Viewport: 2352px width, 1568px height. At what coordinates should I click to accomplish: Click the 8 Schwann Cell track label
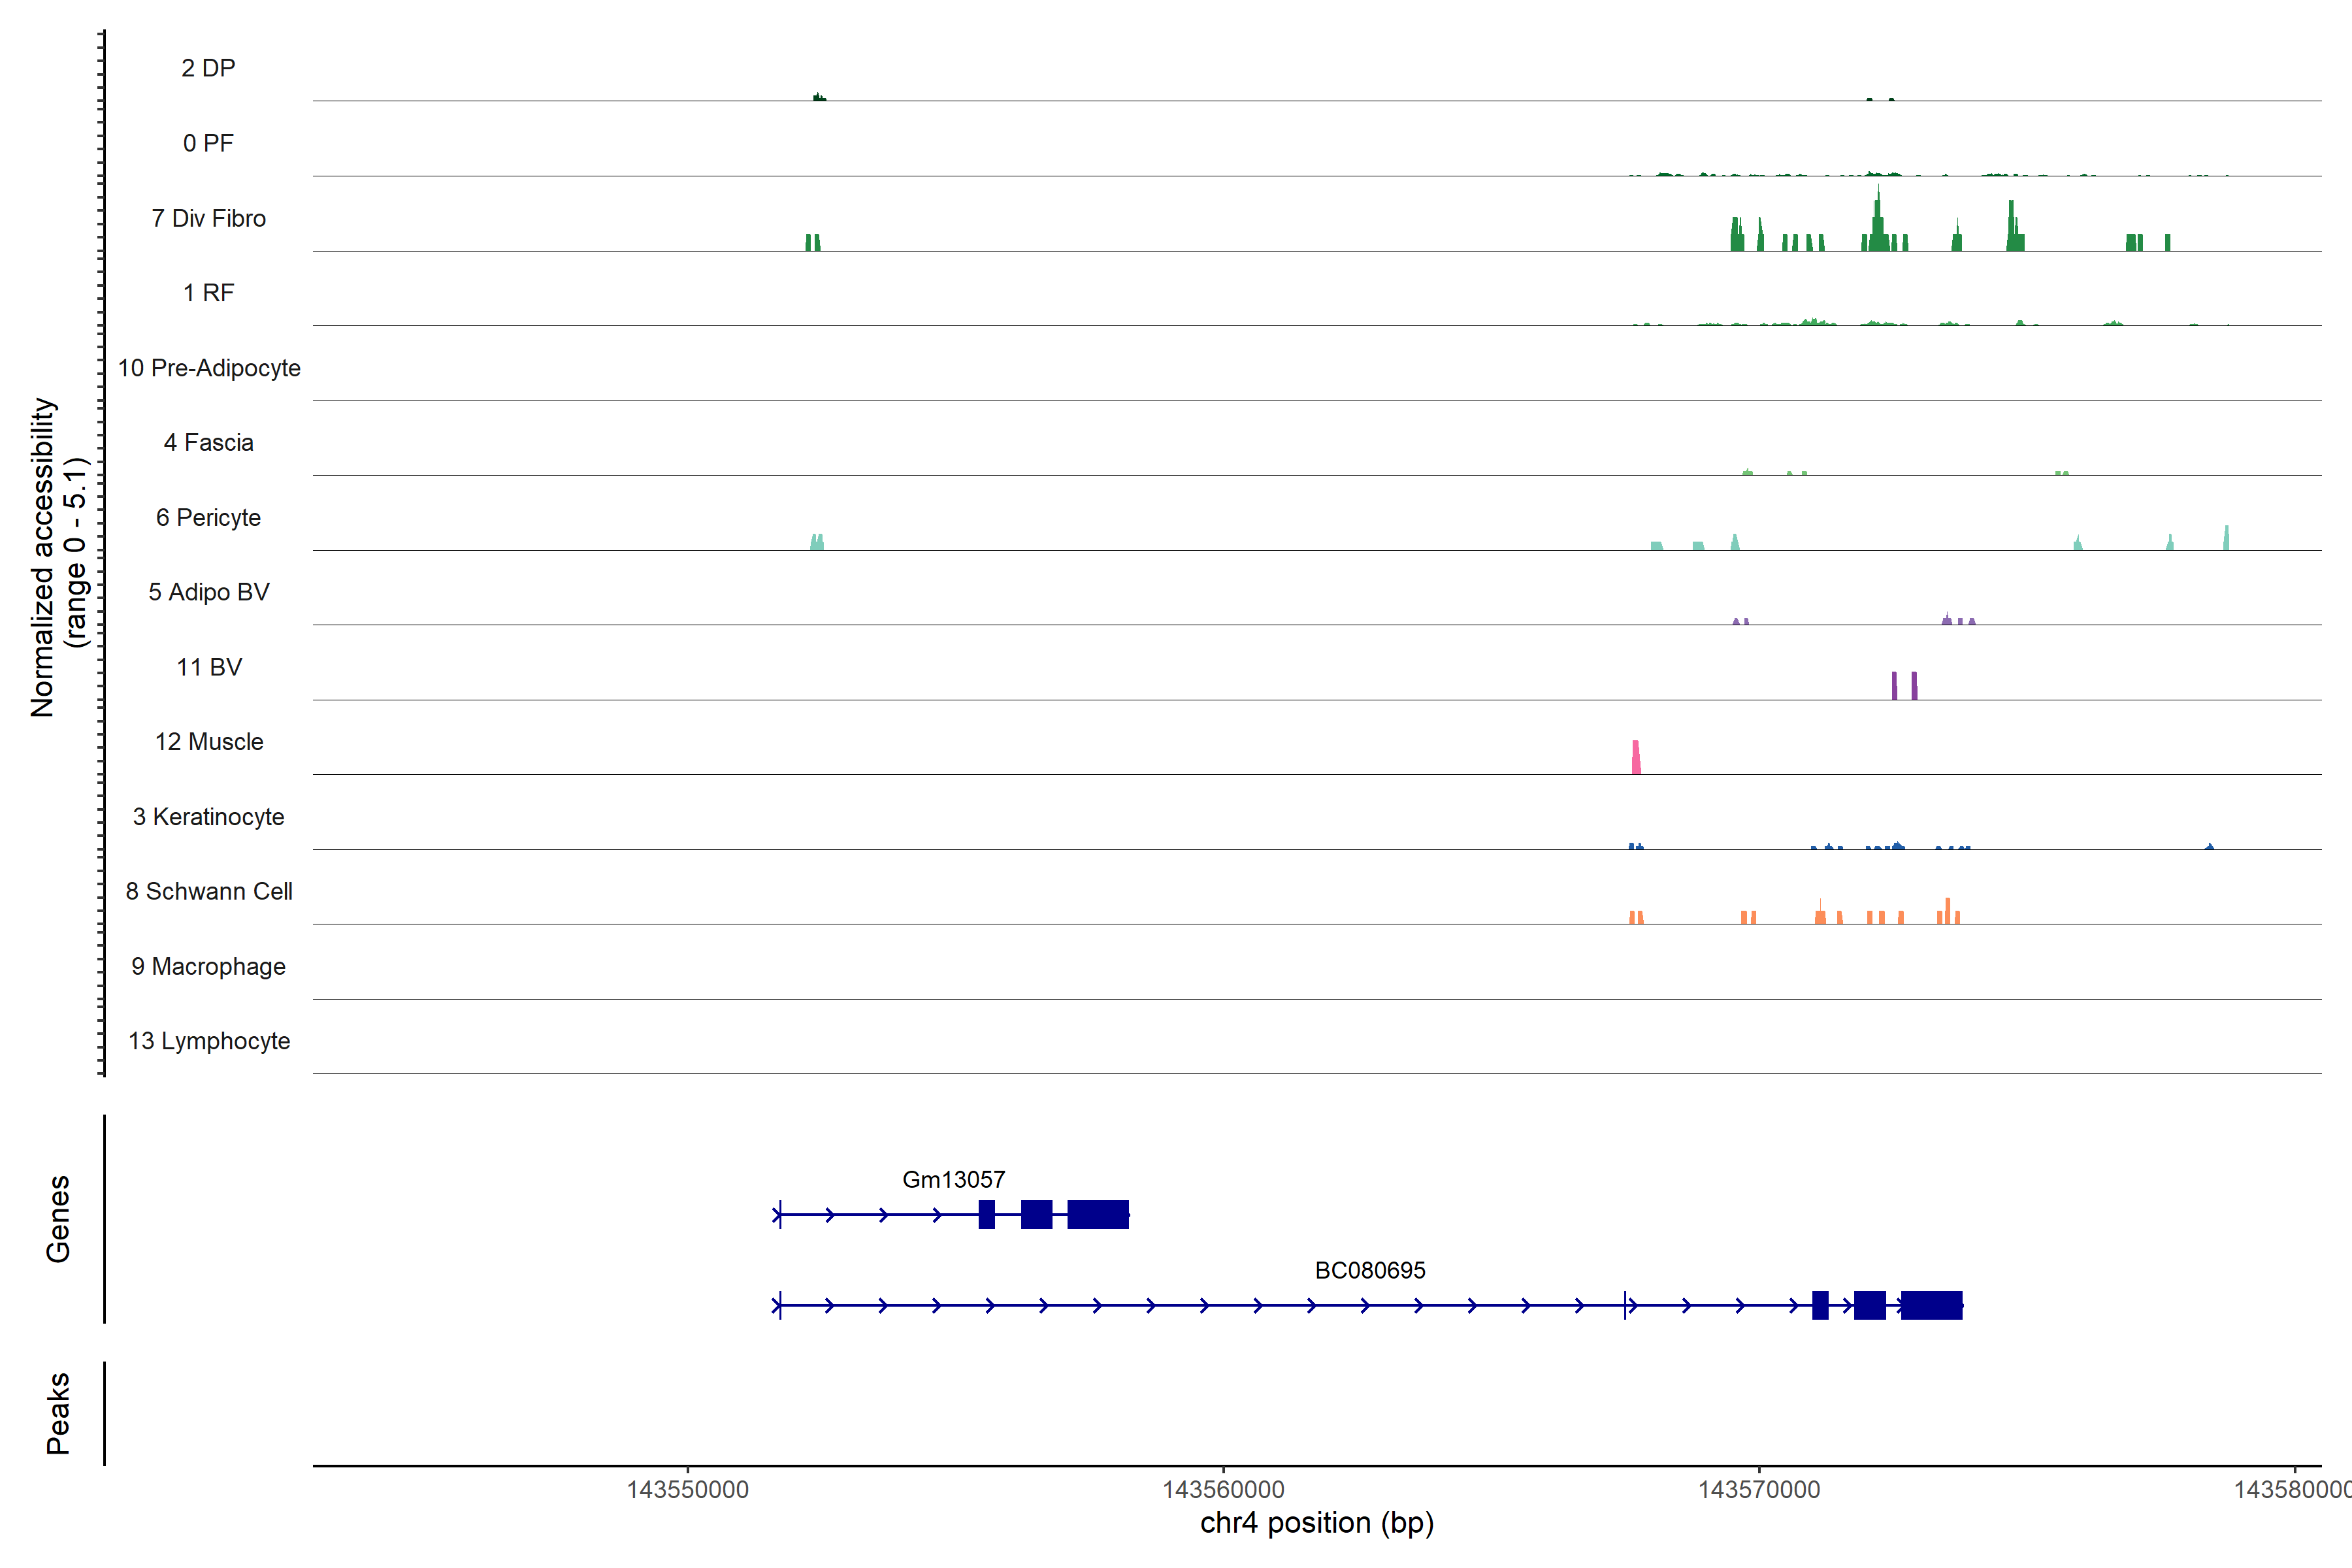208,891
